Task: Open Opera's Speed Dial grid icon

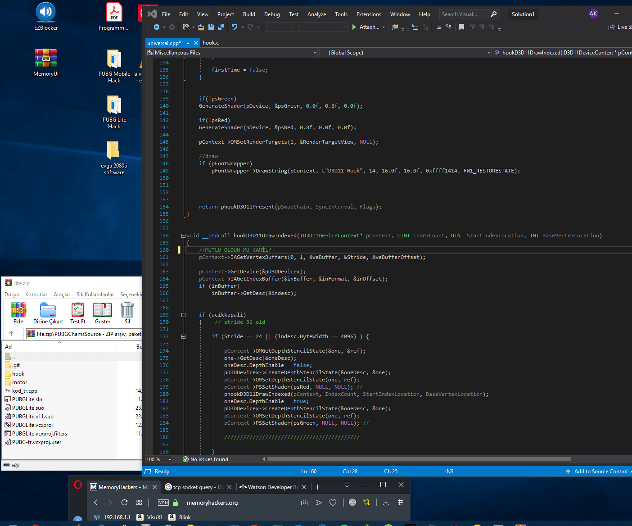Action: [139, 503]
